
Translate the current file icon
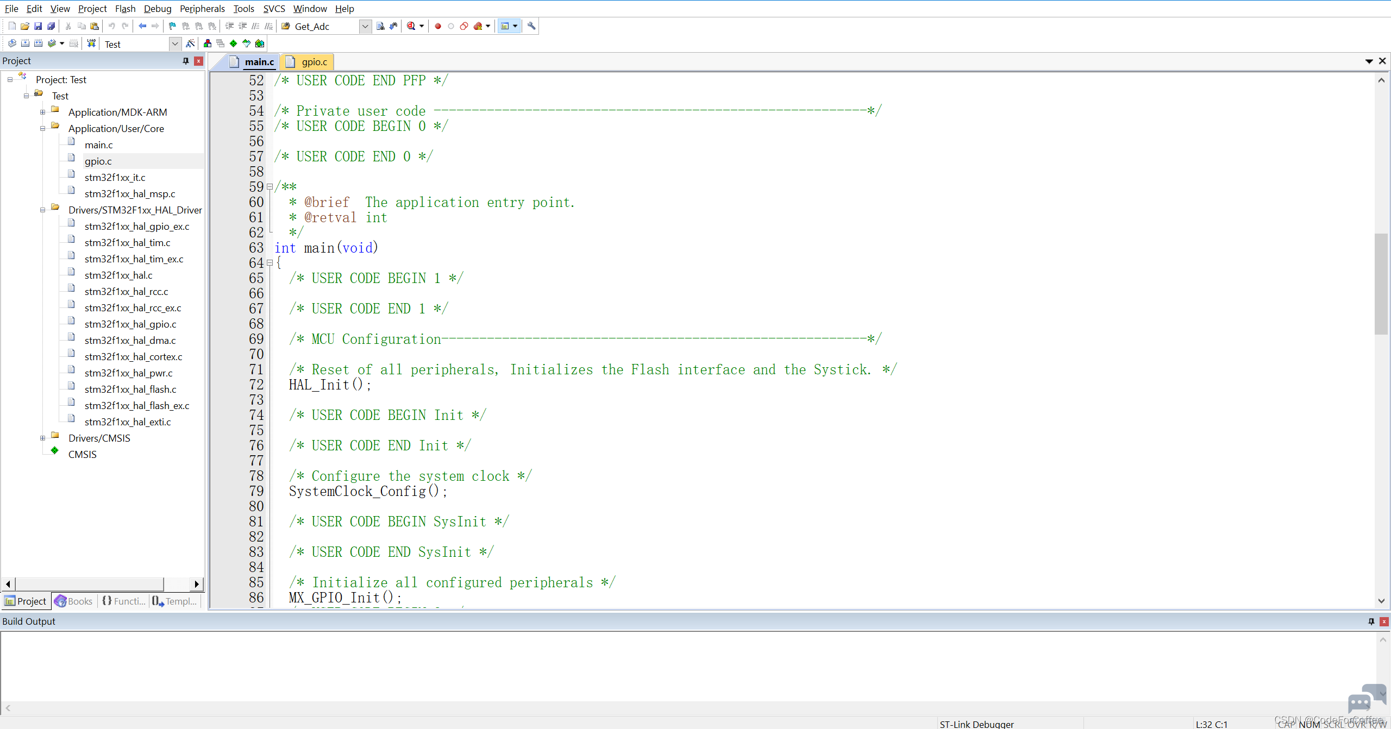[12, 43]
